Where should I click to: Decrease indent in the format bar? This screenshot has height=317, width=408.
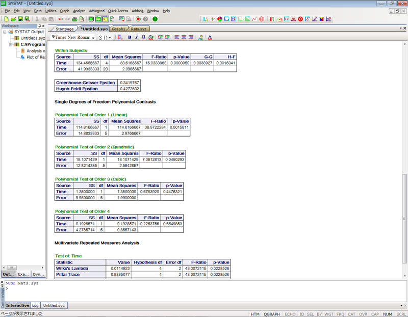point(160,37)
